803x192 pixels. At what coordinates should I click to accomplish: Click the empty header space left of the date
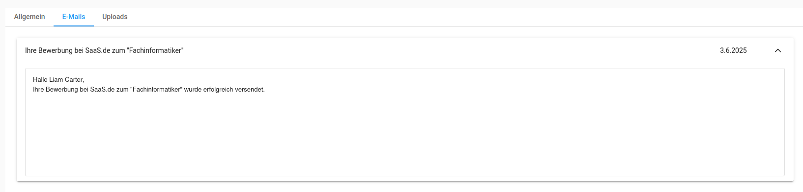pyautogui.click(x=452, y=50)
